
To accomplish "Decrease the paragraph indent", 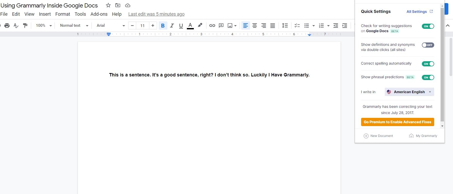I will [x=336, y=25].
